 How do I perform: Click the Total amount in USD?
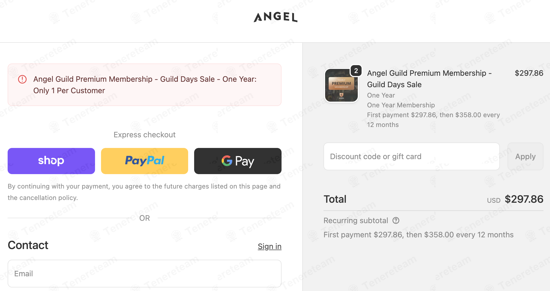point(524,199)
